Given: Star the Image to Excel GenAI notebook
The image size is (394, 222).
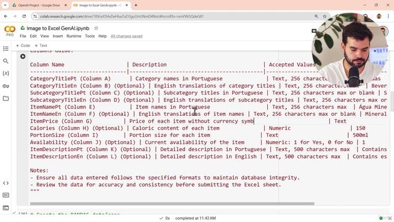Looking at the screenshot, I should tap(96, 28).
